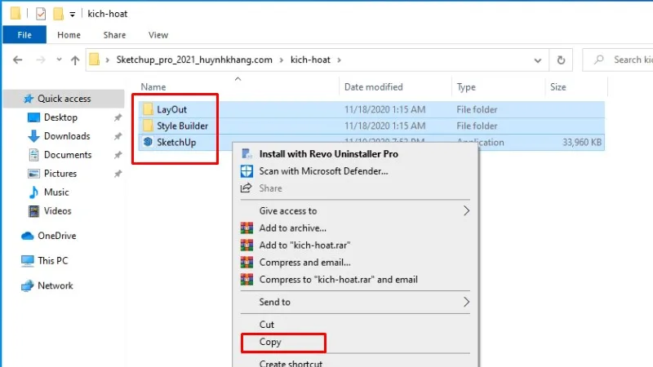Open the View ribbon tab
The image size is (653, 367).
point(158,35)
